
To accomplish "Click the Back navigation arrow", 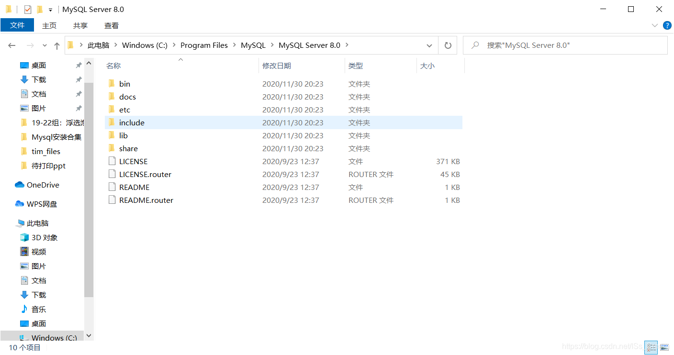I will [12, 45].
